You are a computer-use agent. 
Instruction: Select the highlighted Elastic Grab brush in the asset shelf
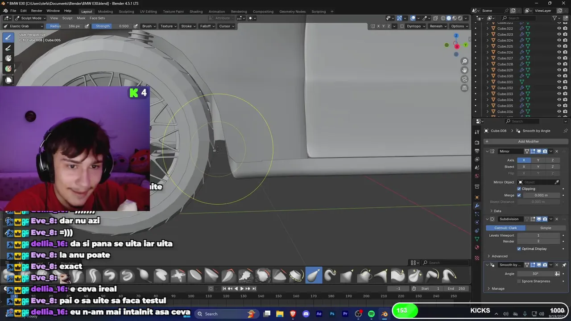pyautogui.click(x=314, y=276)
